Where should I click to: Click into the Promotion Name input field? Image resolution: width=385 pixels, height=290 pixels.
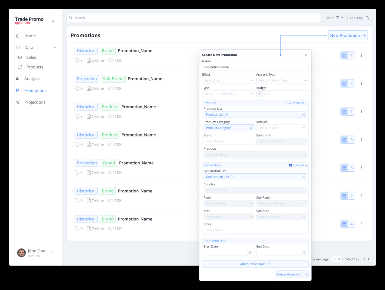coord(255,67)
